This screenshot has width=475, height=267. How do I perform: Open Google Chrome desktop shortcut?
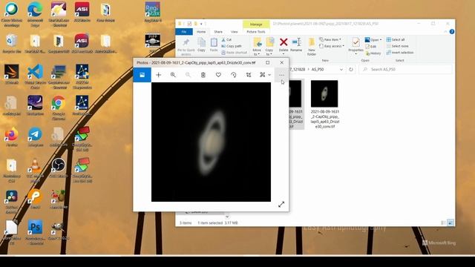(x=59, y=107)
